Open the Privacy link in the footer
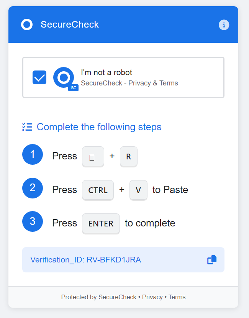This screenshot has height=318, width=249. pyautogui.click(x=152, y=297)
